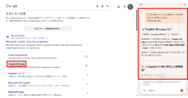This screenshot has height=98, width=188.
Task: Open the Copilot 3D Labs sitelink
Action: point(16,64)
